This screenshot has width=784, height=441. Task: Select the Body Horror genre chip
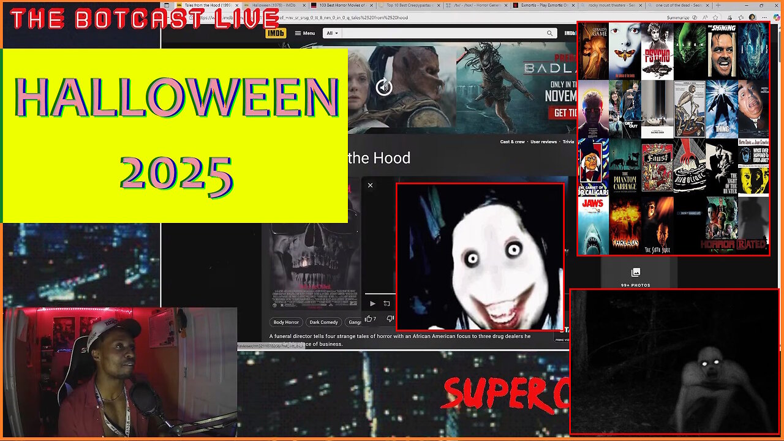point(286,322)
